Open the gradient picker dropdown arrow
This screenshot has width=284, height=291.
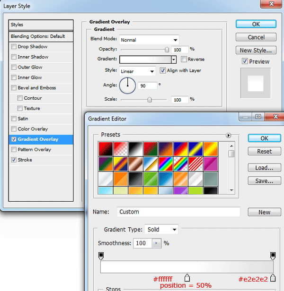point(174,60)
